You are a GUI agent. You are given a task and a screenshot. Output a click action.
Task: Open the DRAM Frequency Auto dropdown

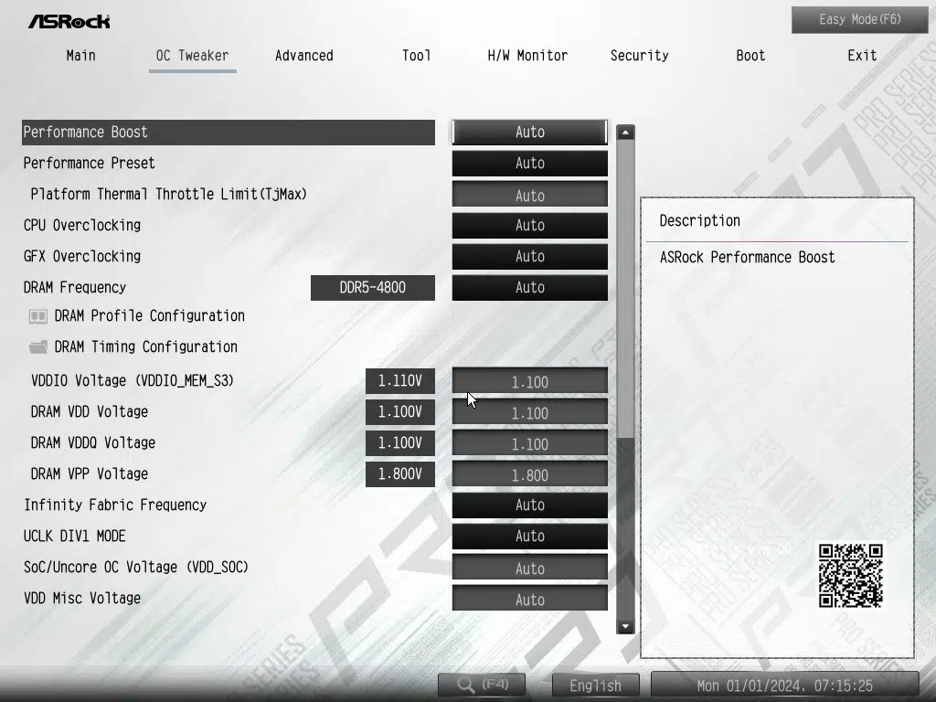point(529,288)
